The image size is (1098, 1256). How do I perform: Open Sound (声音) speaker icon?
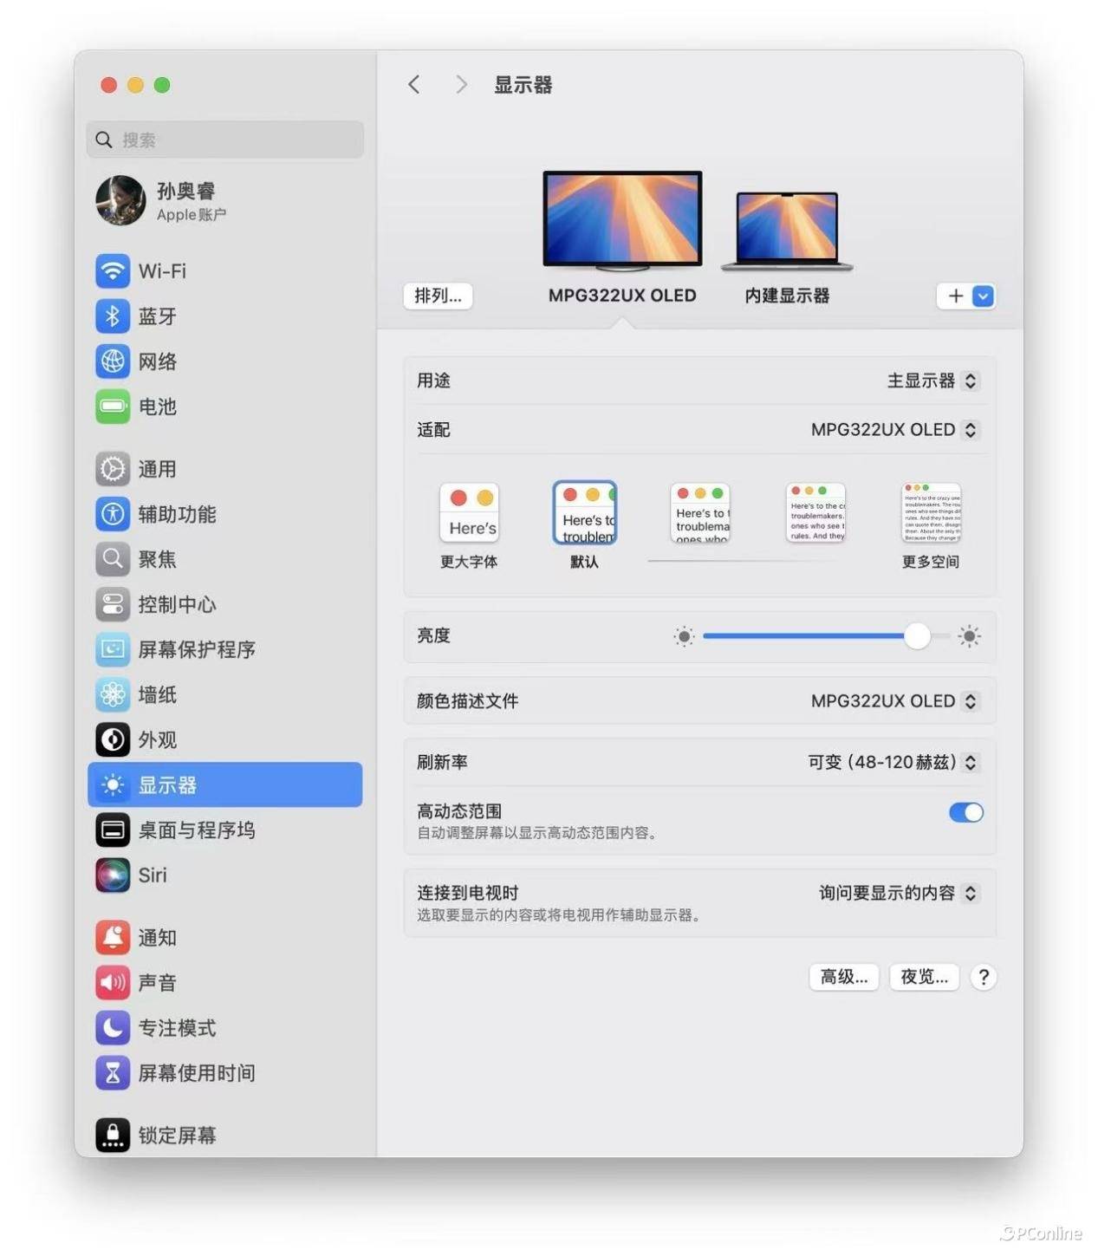tap(113, 983)
